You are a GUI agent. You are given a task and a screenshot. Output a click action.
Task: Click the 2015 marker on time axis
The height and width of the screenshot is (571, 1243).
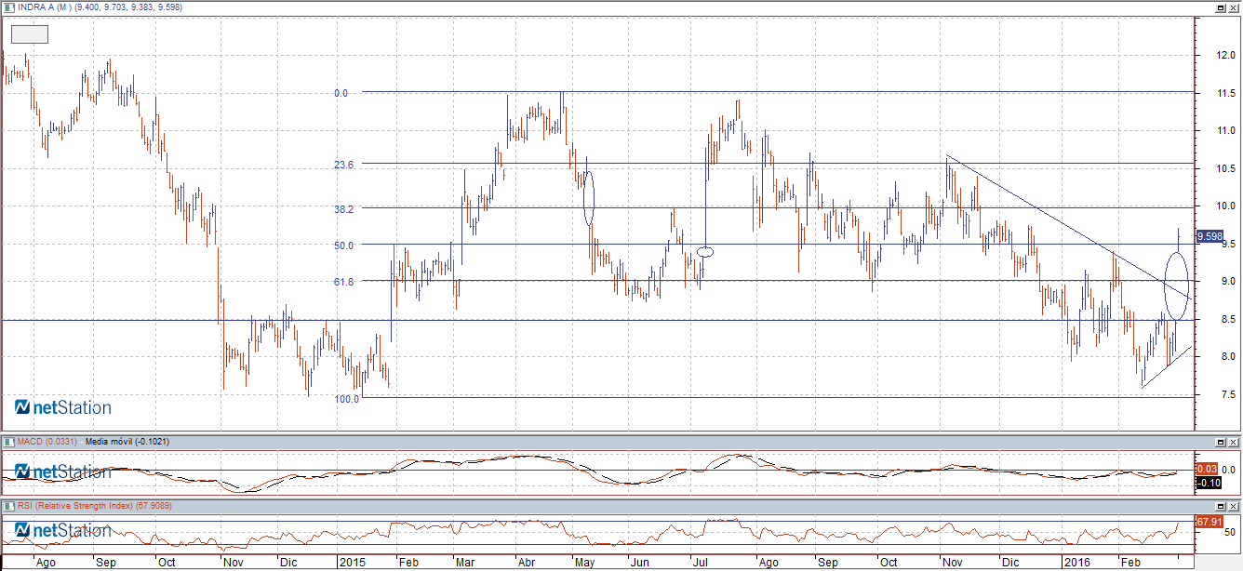coord(354,563)
